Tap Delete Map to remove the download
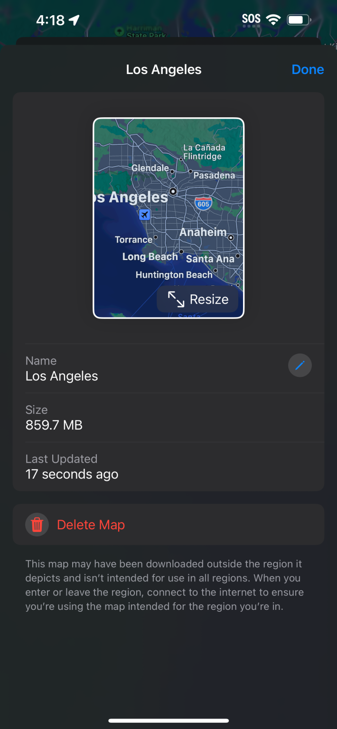The height and width of the screenshot is (729, 337). click(91, 524)
